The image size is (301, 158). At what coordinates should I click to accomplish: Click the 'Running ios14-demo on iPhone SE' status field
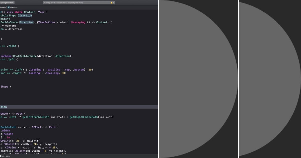coord(79,3)
